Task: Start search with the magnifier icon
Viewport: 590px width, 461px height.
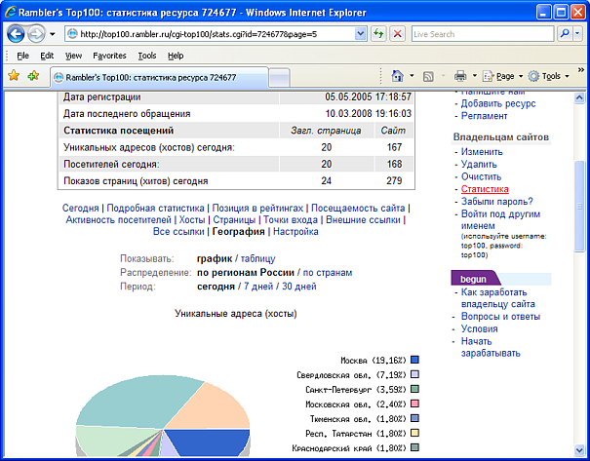Action: coord(565,34)
